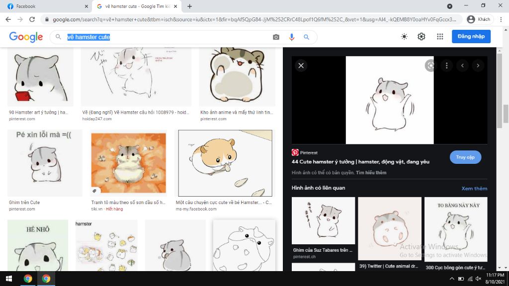Open the Kho ảnh anime hamster result
Viewport: 509px width, 286px height.
click(x=237, y=77)
